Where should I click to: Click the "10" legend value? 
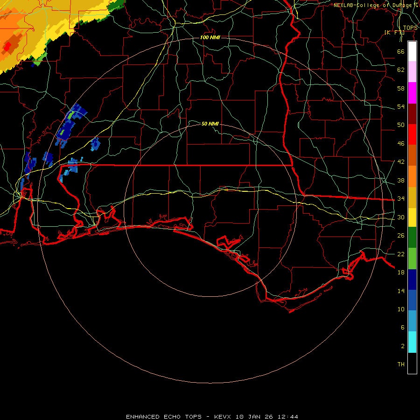click(x=401, y=309)
